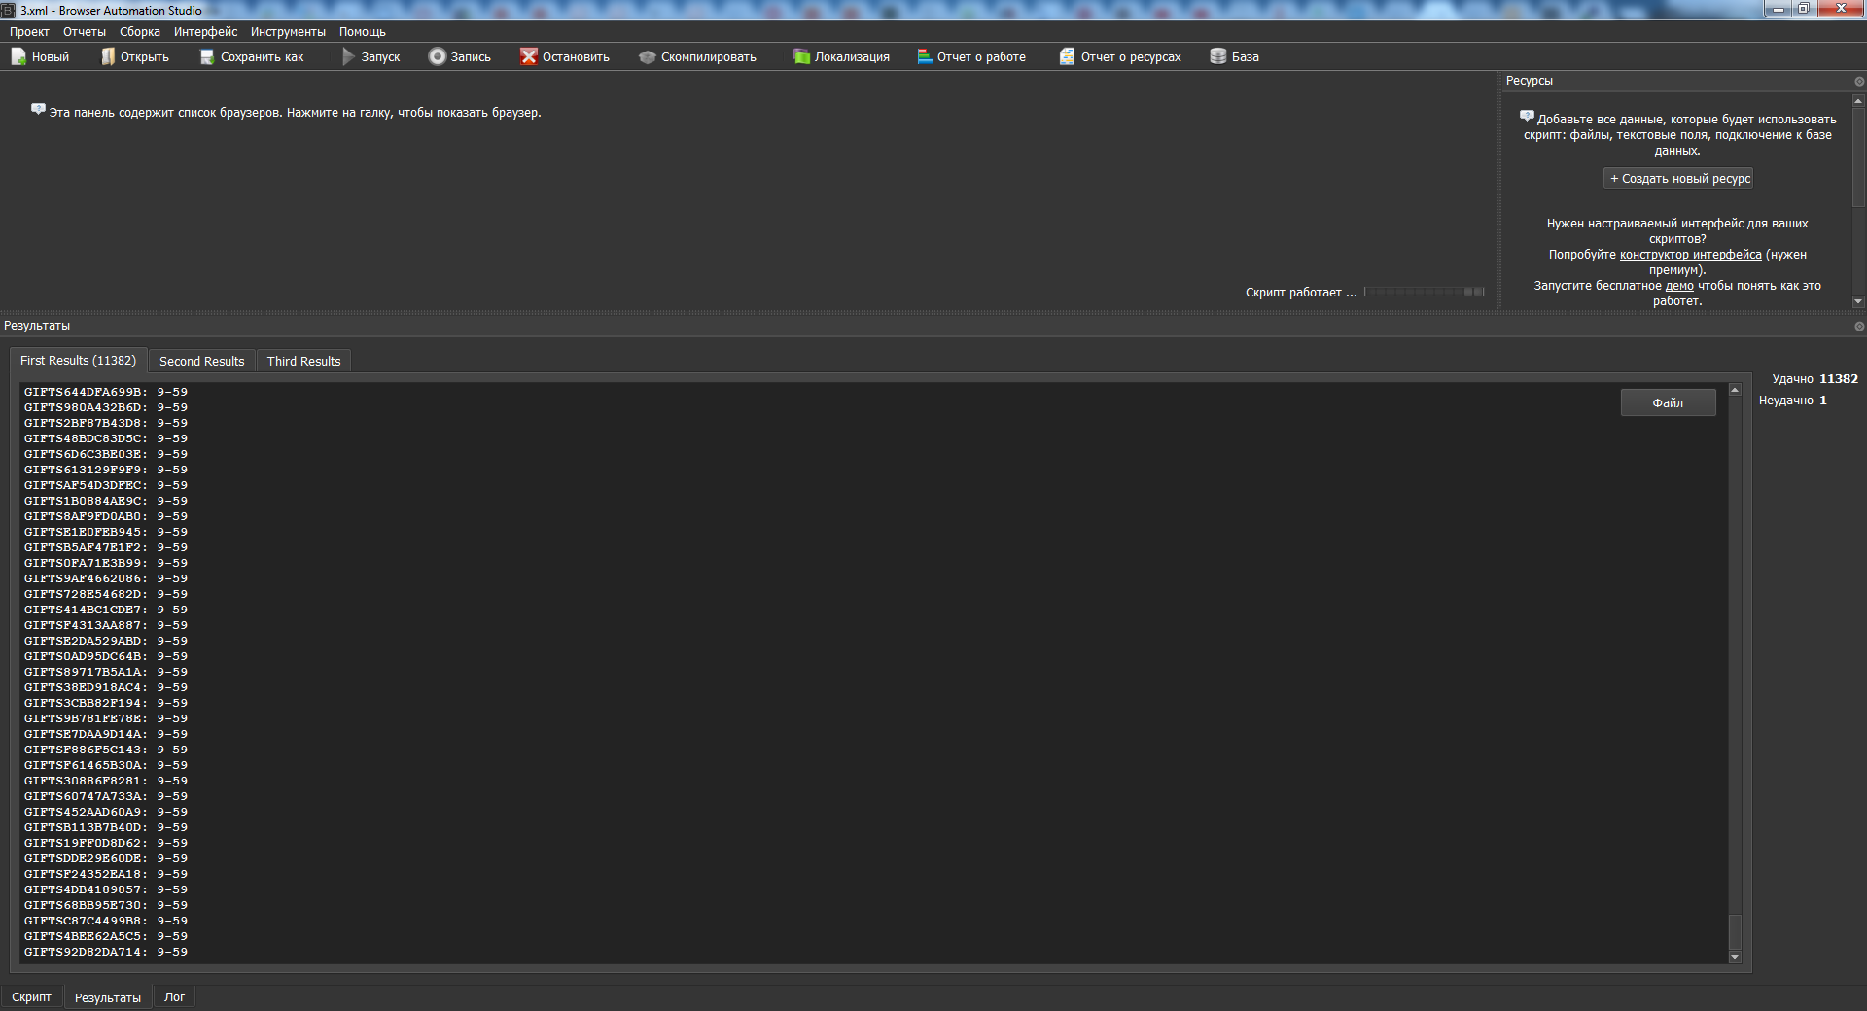The width and height of the screenshot is (1867, 1011).
Task: Click the Ресурсы panel options icon
Action: (1859, 82)
